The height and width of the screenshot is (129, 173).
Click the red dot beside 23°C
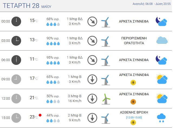click(40, 115)
